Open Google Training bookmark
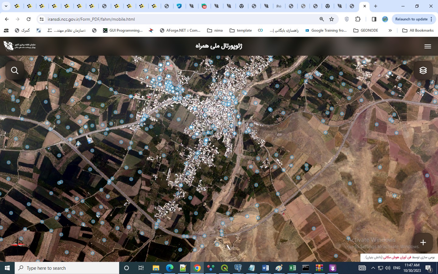This screenshot has width=438, height=274. point(326,30)
